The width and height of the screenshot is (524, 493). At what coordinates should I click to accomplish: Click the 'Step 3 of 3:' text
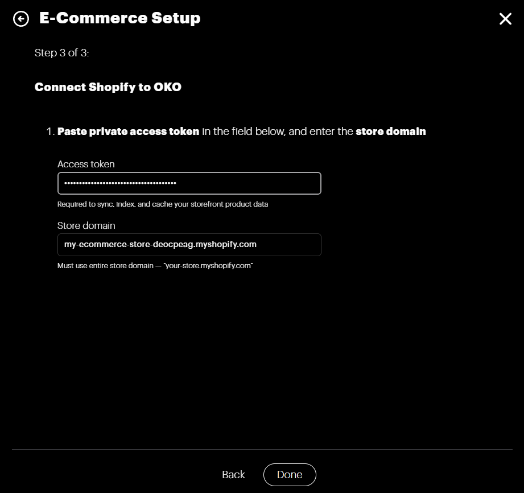pyautogui.click(x=61, y=53)
